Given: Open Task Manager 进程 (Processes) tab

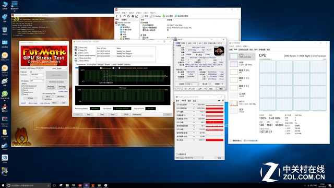Looking at the screenshot, I should (231, 50).
